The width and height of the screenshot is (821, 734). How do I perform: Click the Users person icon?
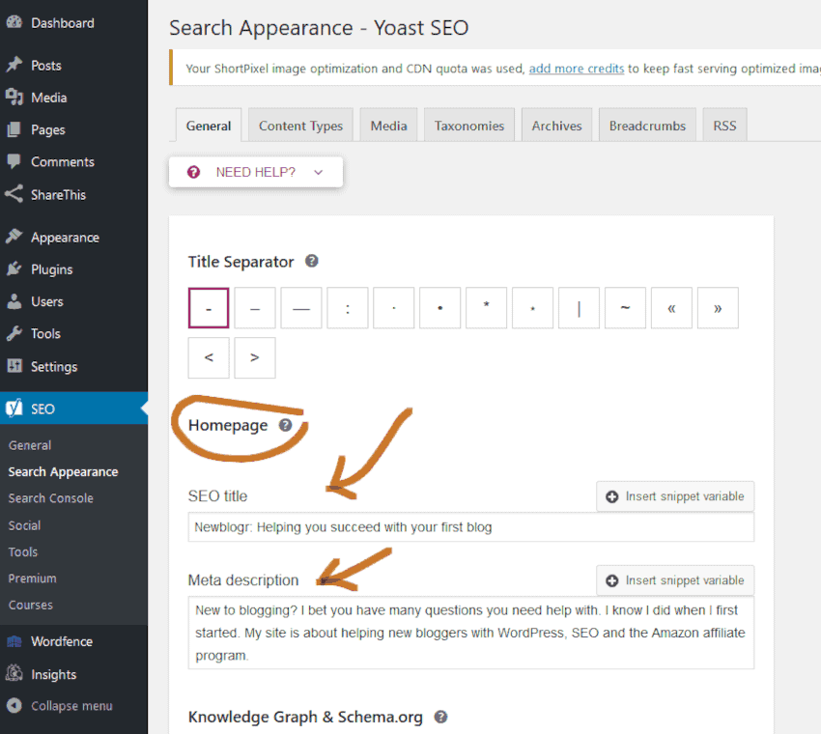(14, 301)
